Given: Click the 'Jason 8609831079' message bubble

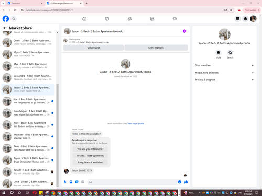Looking at the screenshot, I should click(x=82, y=171).
